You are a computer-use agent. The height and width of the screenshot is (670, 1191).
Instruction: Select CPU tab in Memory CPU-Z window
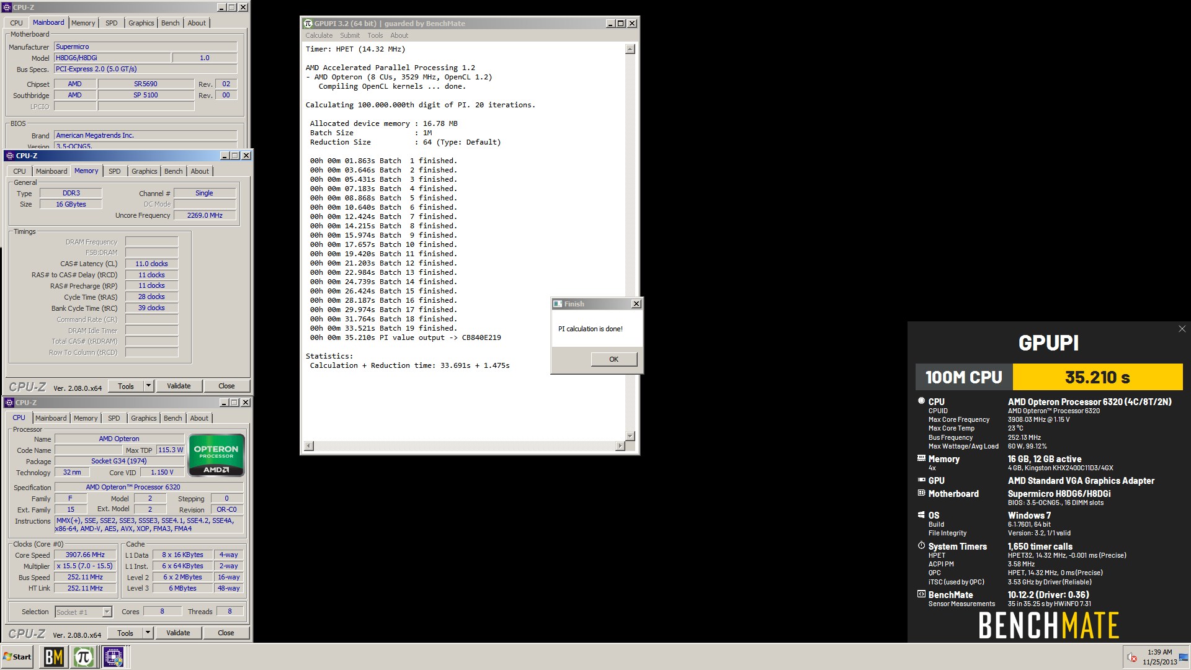tap(20, 171)
